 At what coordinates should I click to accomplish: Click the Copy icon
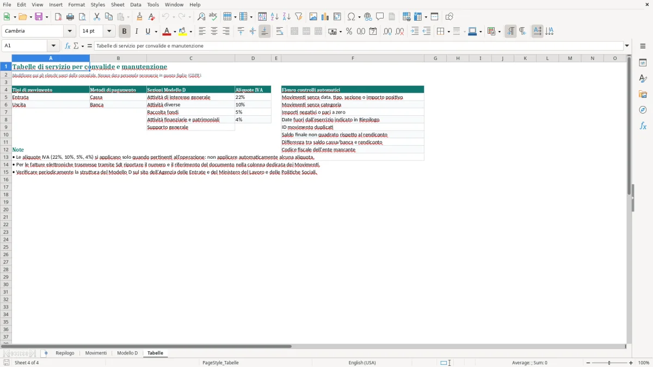(108, 17)
